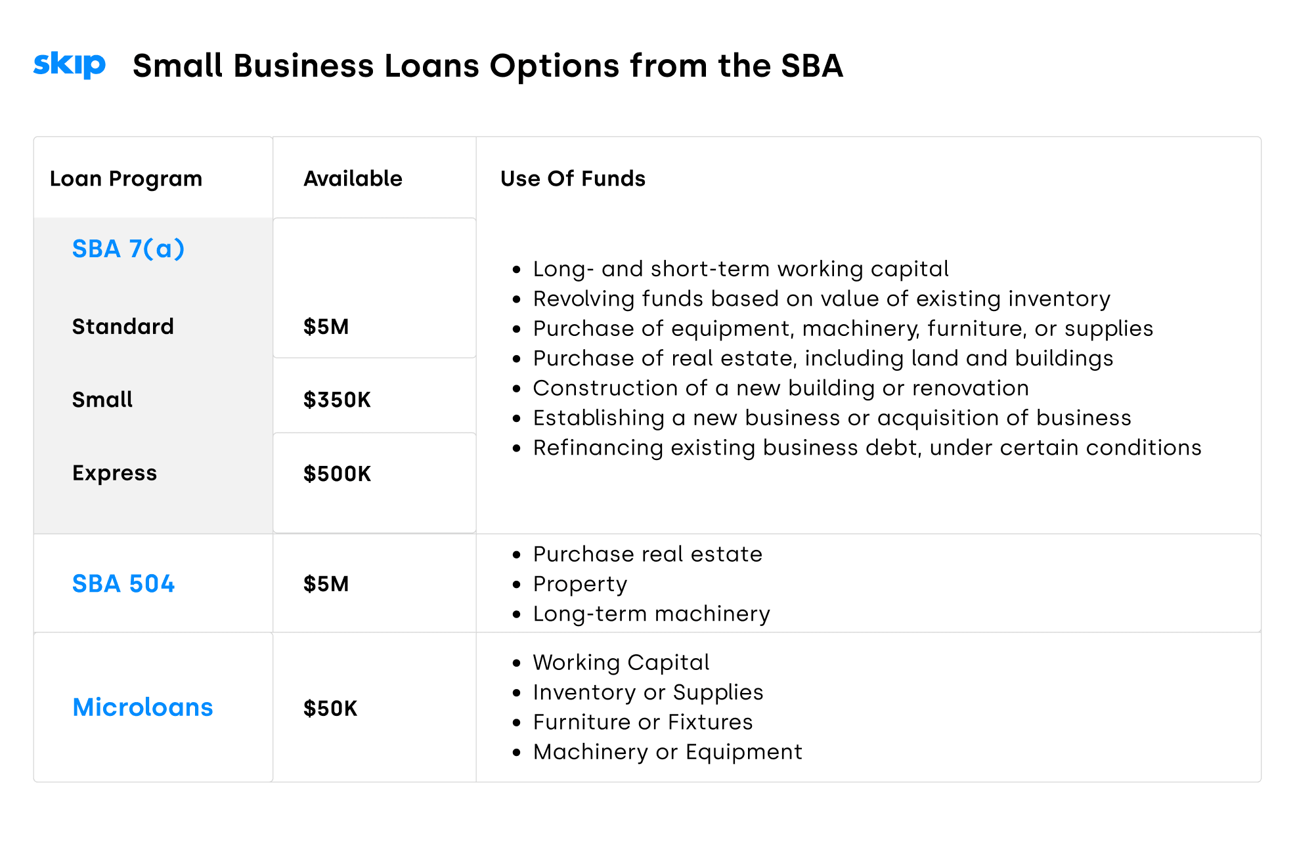Select the Standard loan type label
Image resolution: width=1295 pixels, height=857 pixels.
click(123, 327)
